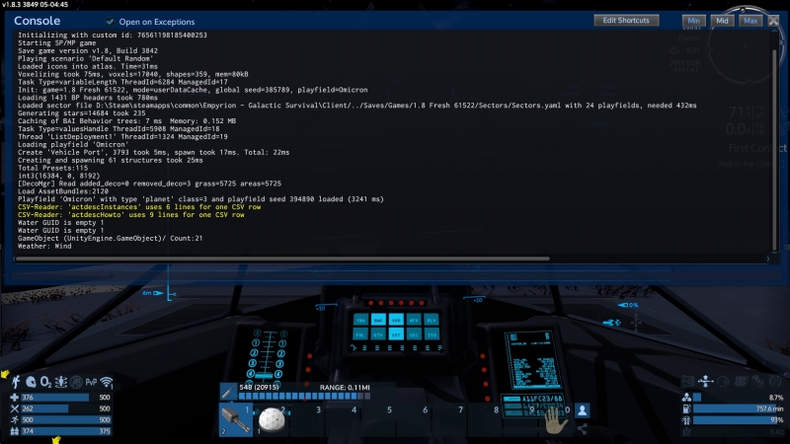
Task: Click the segmented ammo bar
Action: 304,397
